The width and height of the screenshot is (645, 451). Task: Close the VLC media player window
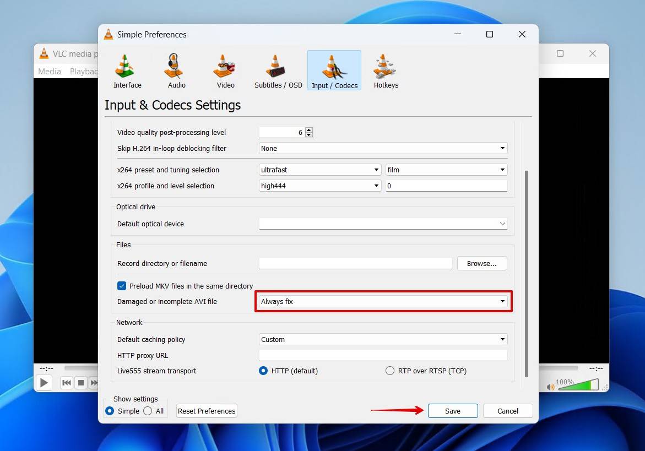(592, 53)
